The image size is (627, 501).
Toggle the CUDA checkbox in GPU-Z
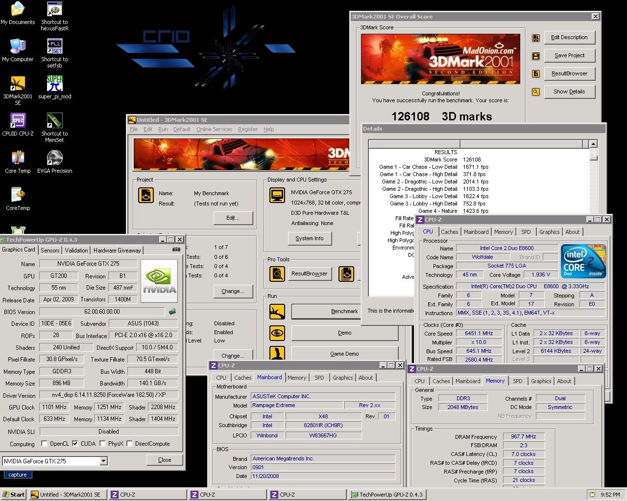pos(75,444)
